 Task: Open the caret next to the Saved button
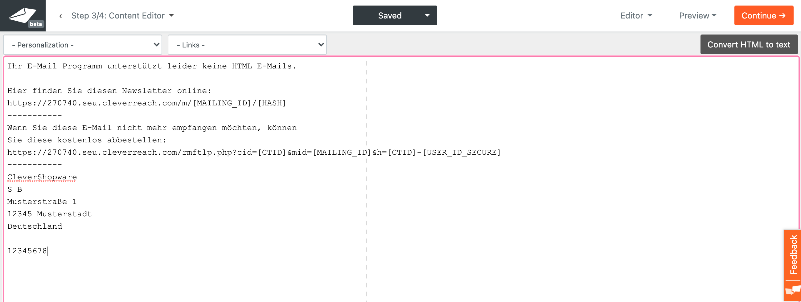pyautogui.click(x=427, y=15)
